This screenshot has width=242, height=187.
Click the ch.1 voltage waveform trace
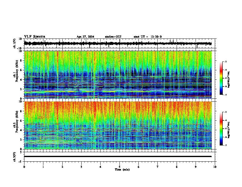click(118, 43)
